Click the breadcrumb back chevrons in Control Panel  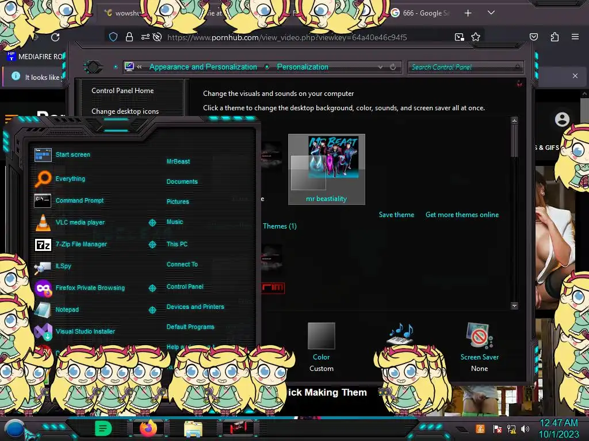(139, 67)
